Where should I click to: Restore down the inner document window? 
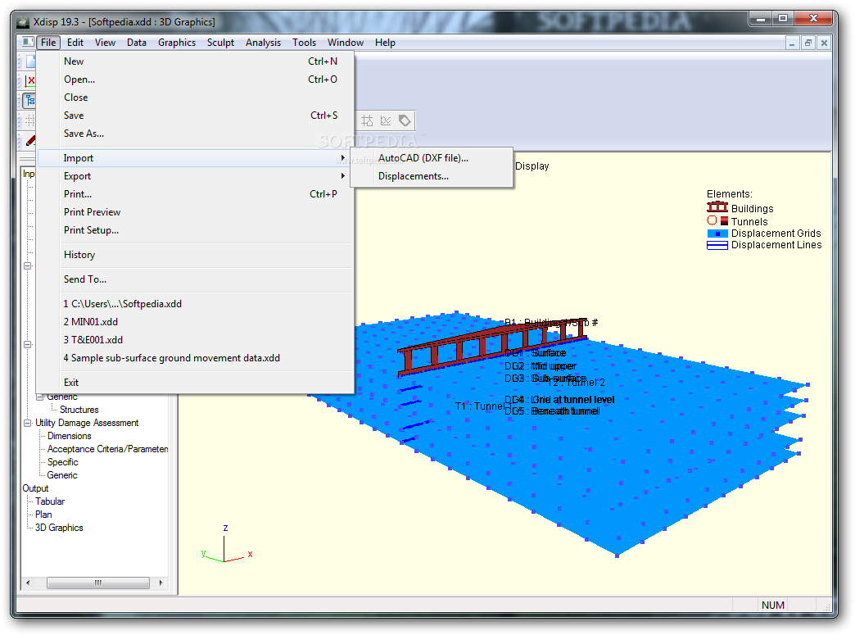[808, 43]
